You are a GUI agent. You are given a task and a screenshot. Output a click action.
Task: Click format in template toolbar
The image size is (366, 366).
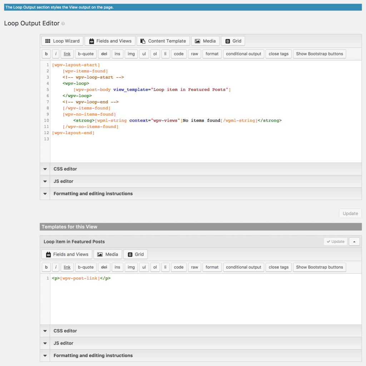tap(212, 267)
